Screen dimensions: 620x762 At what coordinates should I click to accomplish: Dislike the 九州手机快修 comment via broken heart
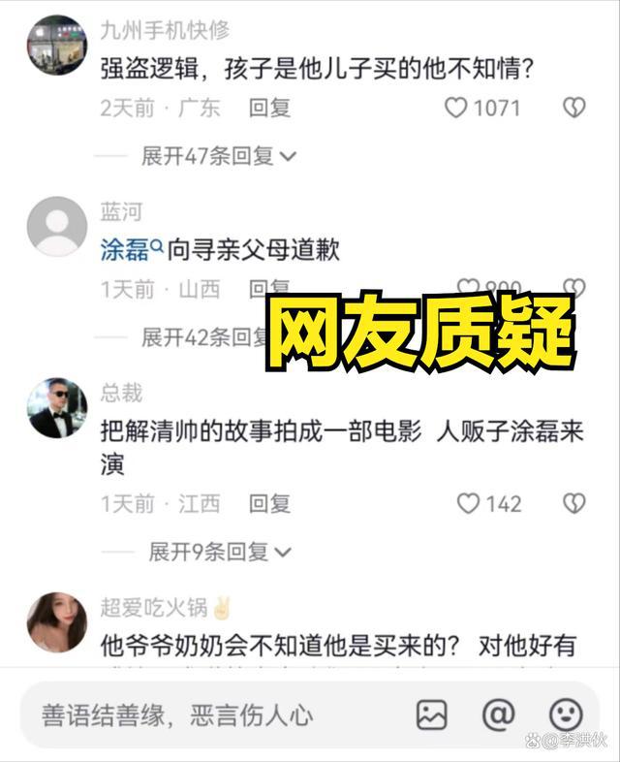(x=573, y=108)
